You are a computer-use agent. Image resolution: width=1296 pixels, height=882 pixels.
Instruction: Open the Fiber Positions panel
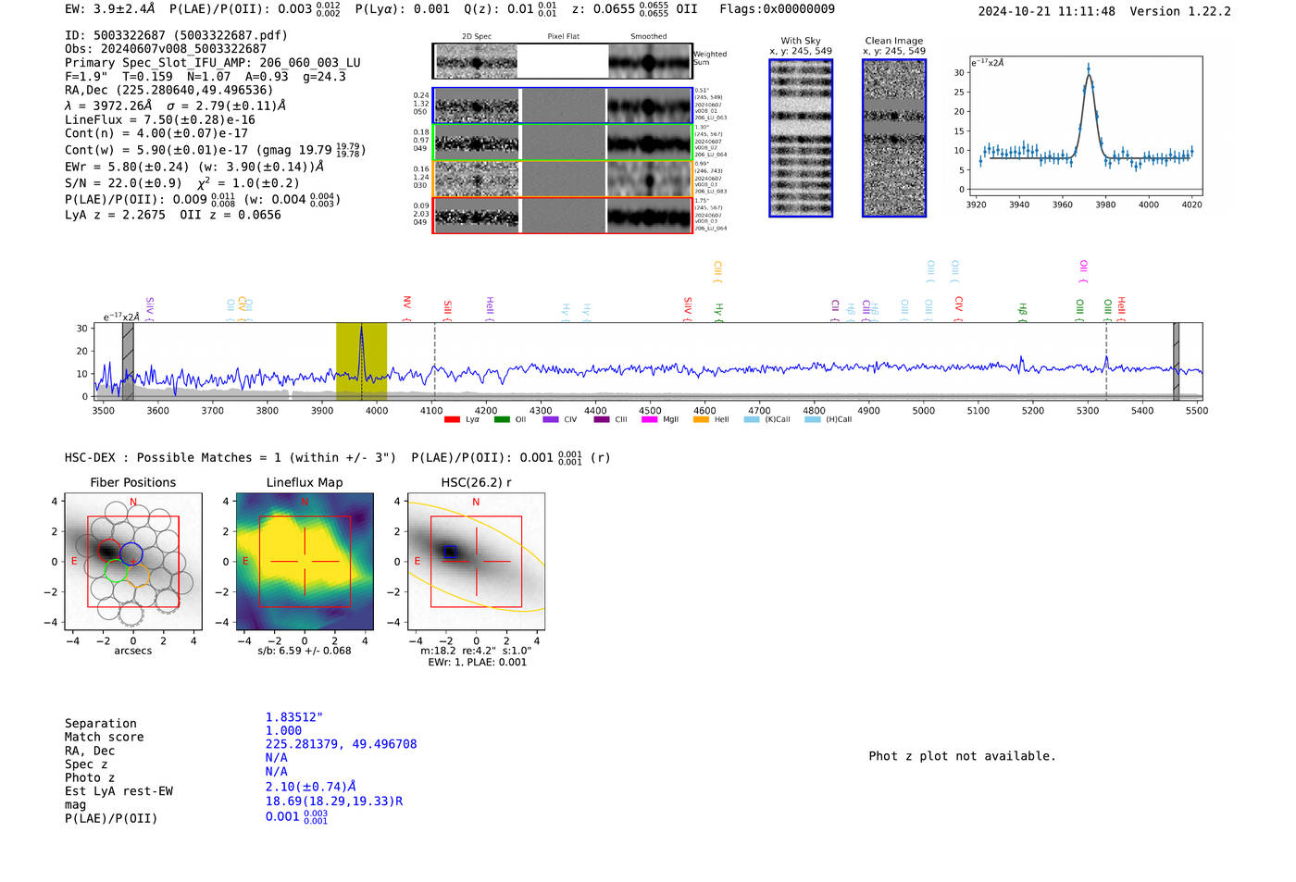[133, 561]
